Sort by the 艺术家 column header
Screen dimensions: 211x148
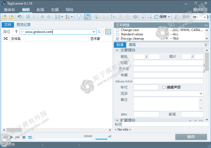100,39
